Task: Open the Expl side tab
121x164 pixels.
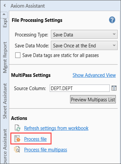Action: 5,23
